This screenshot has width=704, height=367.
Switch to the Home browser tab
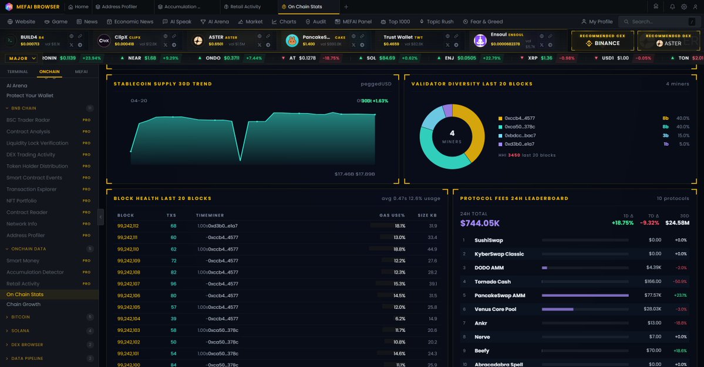[78, 6]
